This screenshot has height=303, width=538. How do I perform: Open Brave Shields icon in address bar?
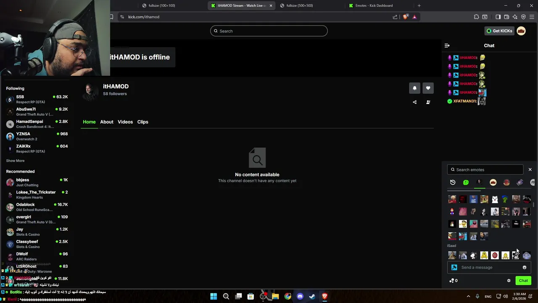(405, 17)
